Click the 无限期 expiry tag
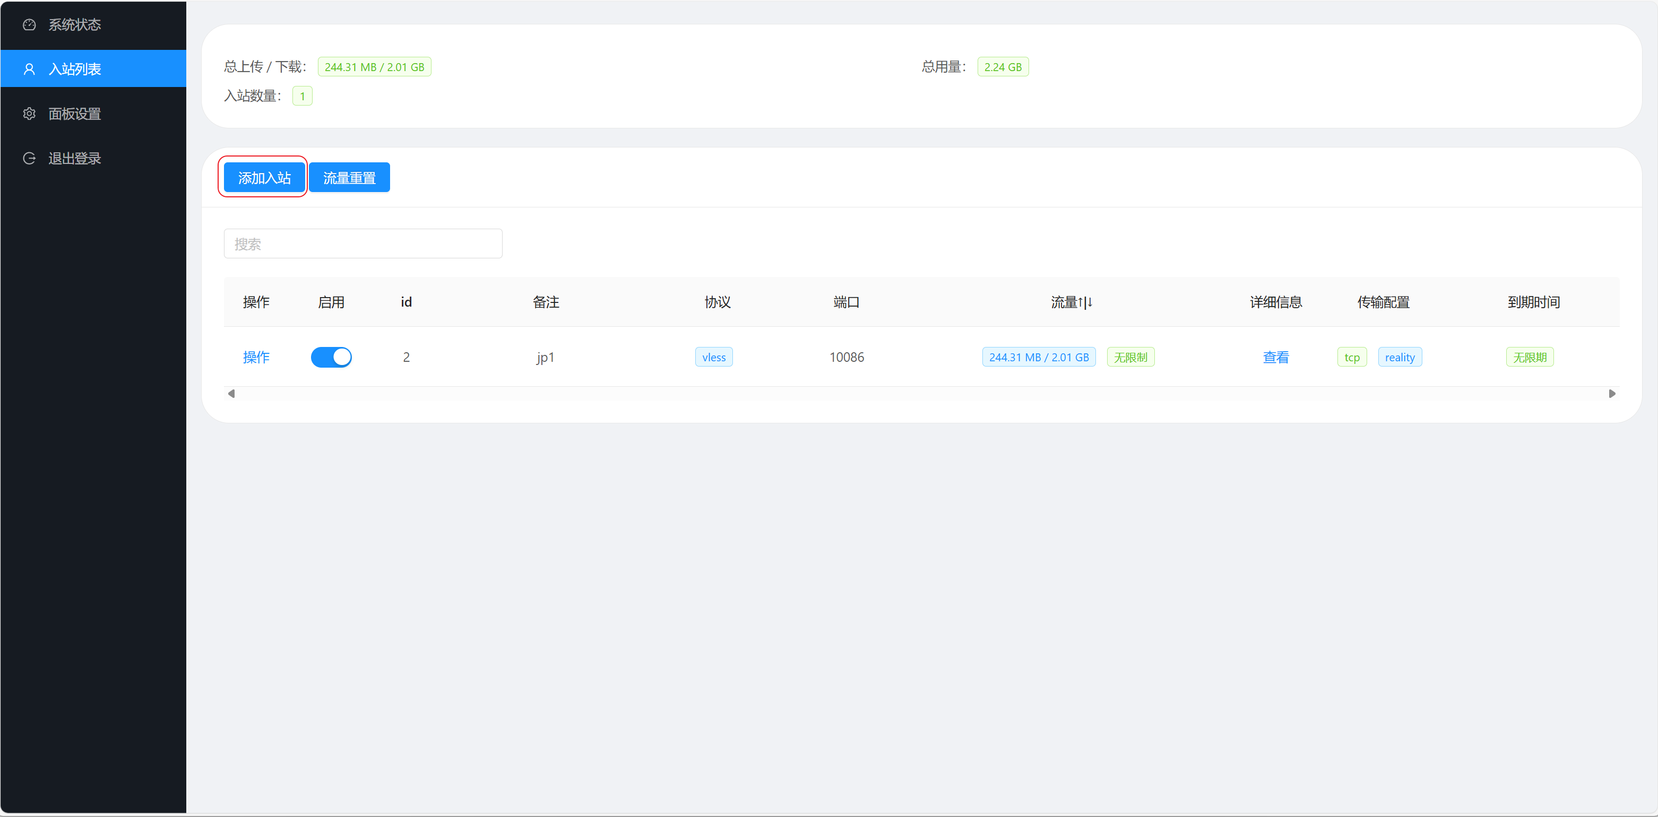 (x=1530, y=357)
